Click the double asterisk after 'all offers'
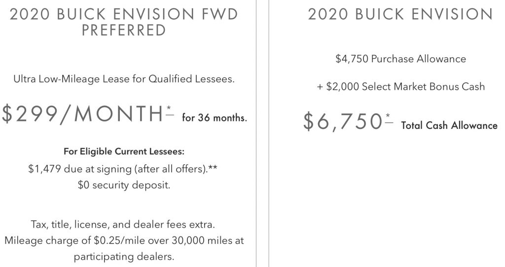The image size is (505, 267). 213,167
